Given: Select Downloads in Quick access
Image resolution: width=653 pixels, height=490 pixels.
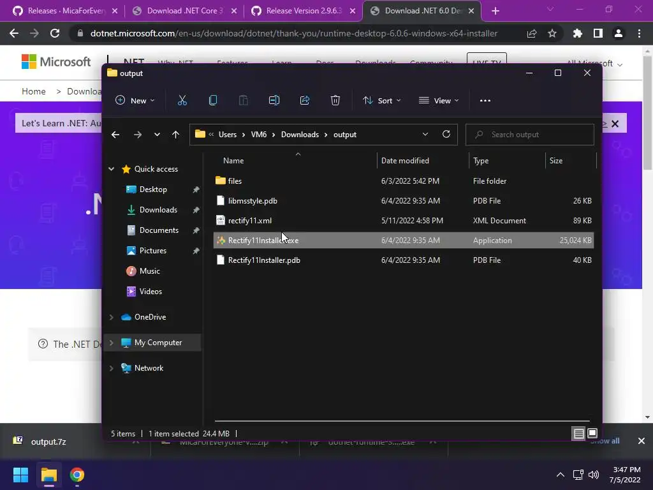Looking at the screenshot, I should [158, 209].
